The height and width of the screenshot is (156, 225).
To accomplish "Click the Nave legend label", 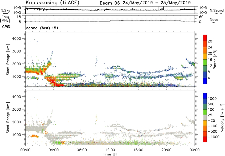I will click(x=214, y=20).
